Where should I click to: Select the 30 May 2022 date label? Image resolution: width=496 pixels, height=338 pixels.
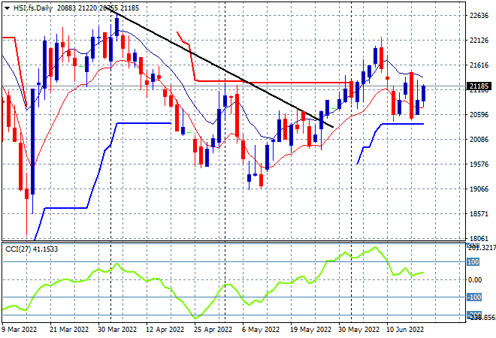(358, 330)
